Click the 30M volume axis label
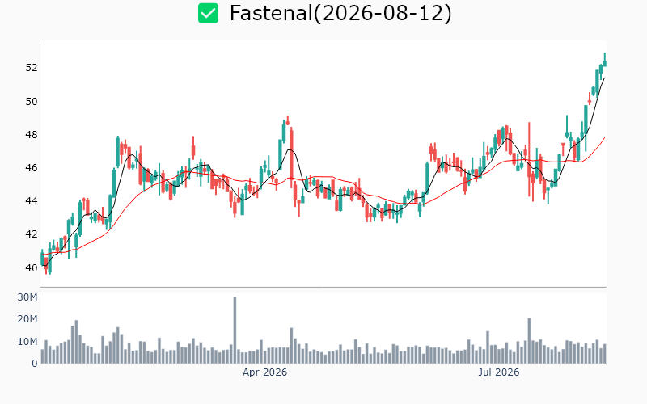Screen dimensions: 647x404 click(x=27, y=297)
